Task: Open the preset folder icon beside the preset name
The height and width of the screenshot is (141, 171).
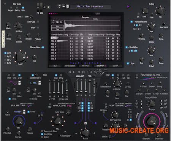Action: coord(63,6)
